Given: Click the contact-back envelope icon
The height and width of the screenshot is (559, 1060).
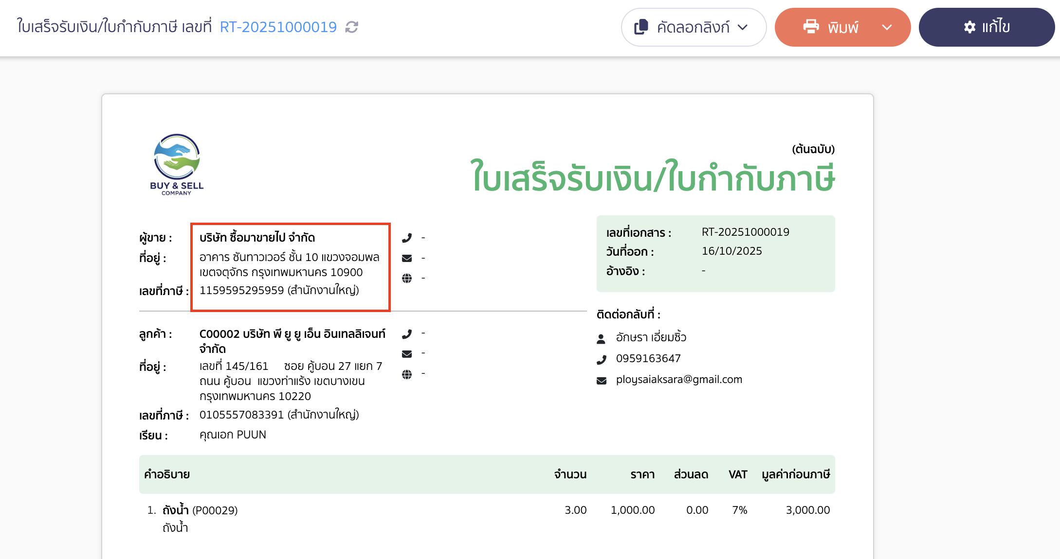Looking at the screenshot, I should click(x=602, y=381).
